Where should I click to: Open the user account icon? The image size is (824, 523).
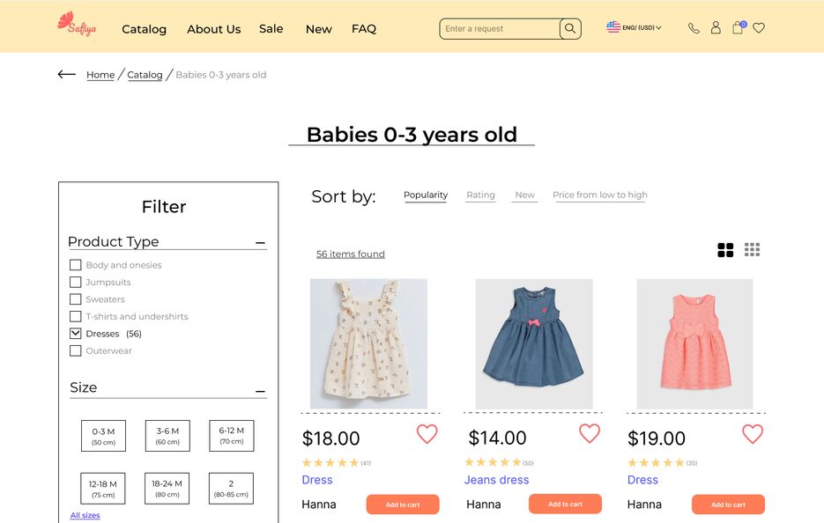tap(716, 28)
